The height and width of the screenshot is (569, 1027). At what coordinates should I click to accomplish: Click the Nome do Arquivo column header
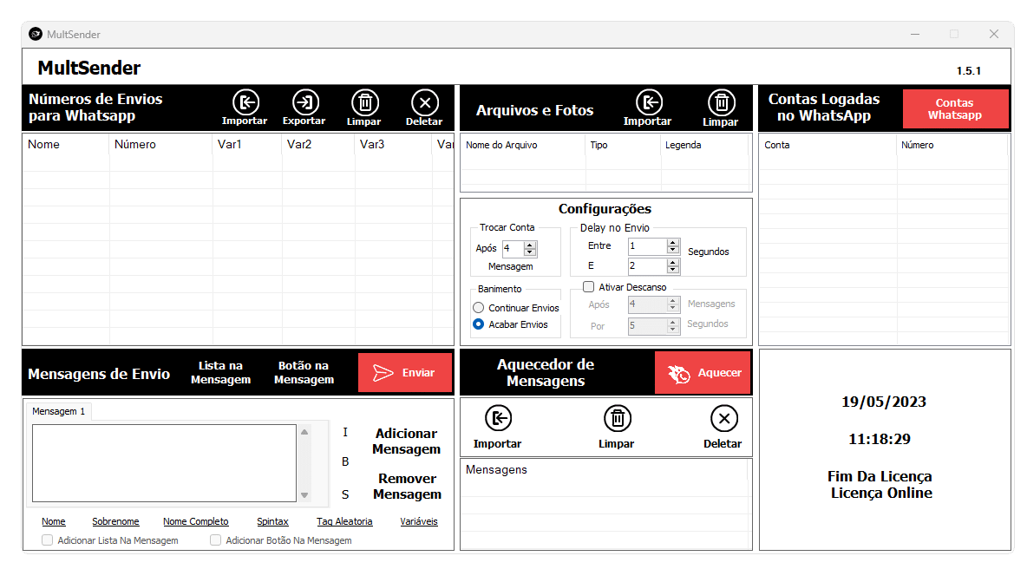pos(523,146)
